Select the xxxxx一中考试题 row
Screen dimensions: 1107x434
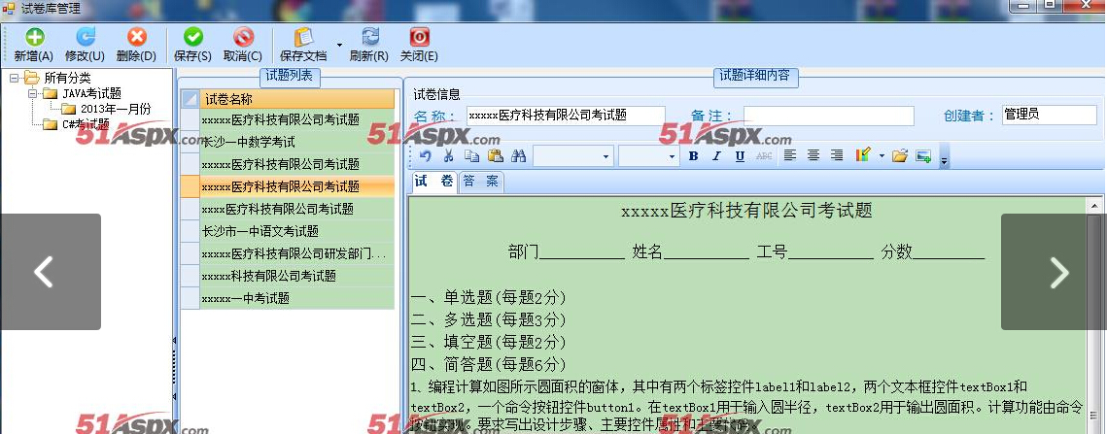point(297,298)
